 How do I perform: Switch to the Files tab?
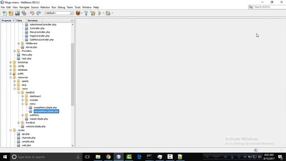[x=19, y=21]
